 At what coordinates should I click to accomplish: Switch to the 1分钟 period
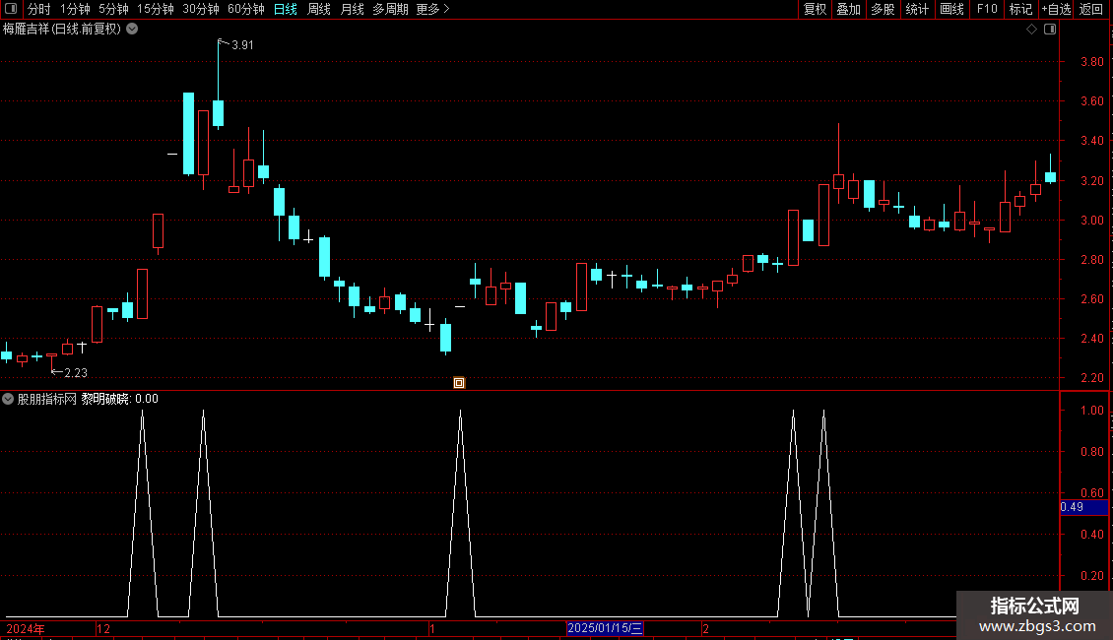point(75,9)
